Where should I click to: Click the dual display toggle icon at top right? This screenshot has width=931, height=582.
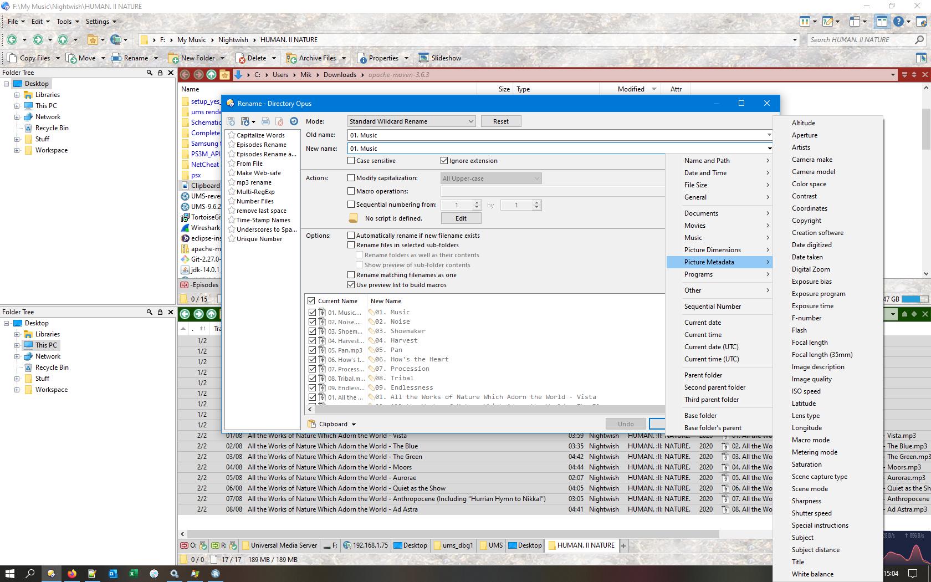pyautogui.click(x=881, y=22)
